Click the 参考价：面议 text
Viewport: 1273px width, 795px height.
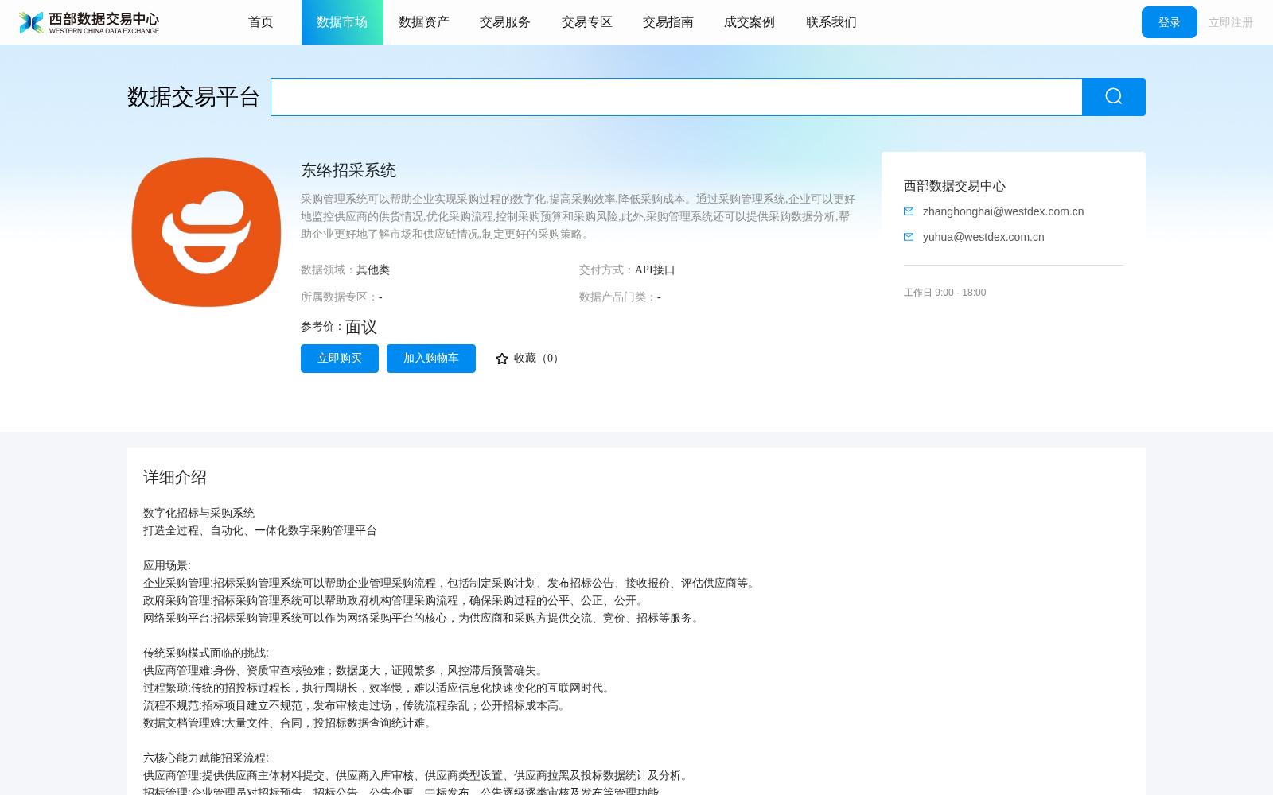point(339,327)
